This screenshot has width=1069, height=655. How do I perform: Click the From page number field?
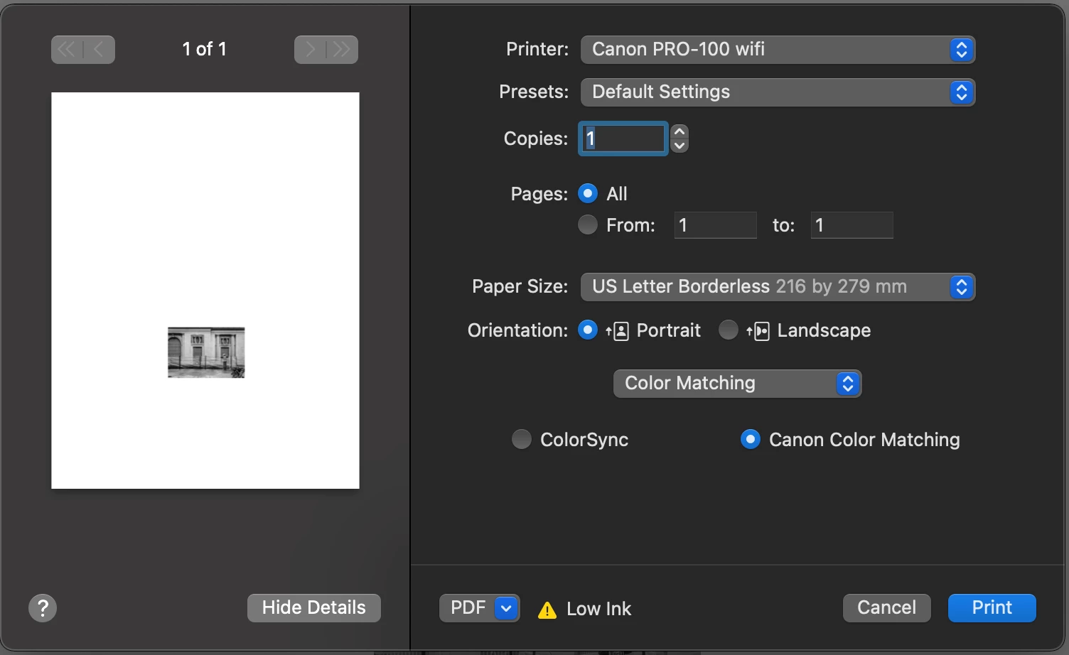(715, 225)
